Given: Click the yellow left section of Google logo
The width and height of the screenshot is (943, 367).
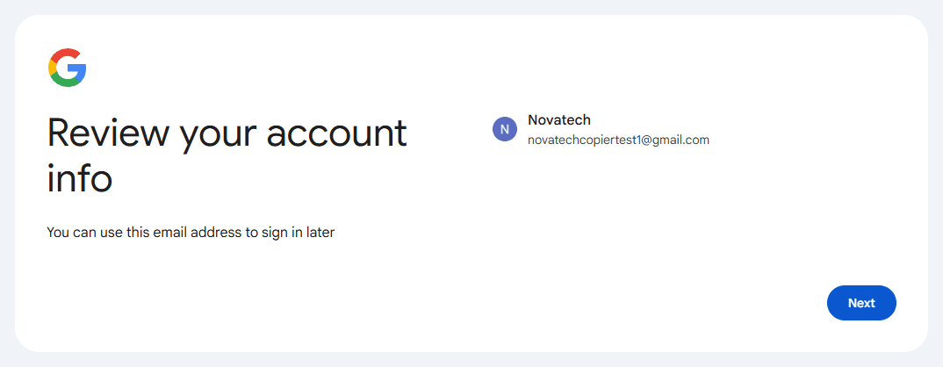Looking at the screenshot, I should [51, 68].
